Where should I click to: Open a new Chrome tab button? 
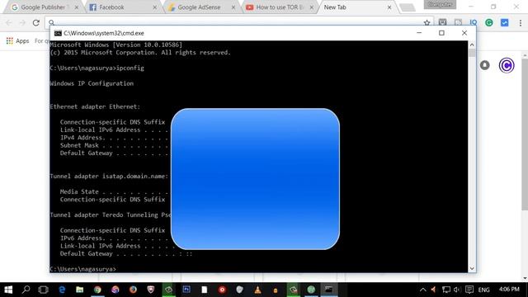click(408, 7)
